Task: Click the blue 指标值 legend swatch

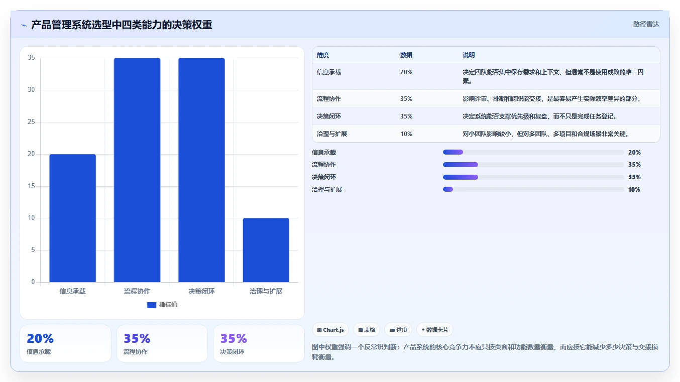Action: 152,305
